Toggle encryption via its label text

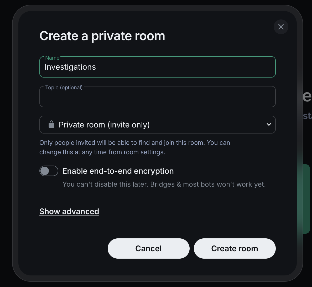pyautogui.click(x=118, y=171)
